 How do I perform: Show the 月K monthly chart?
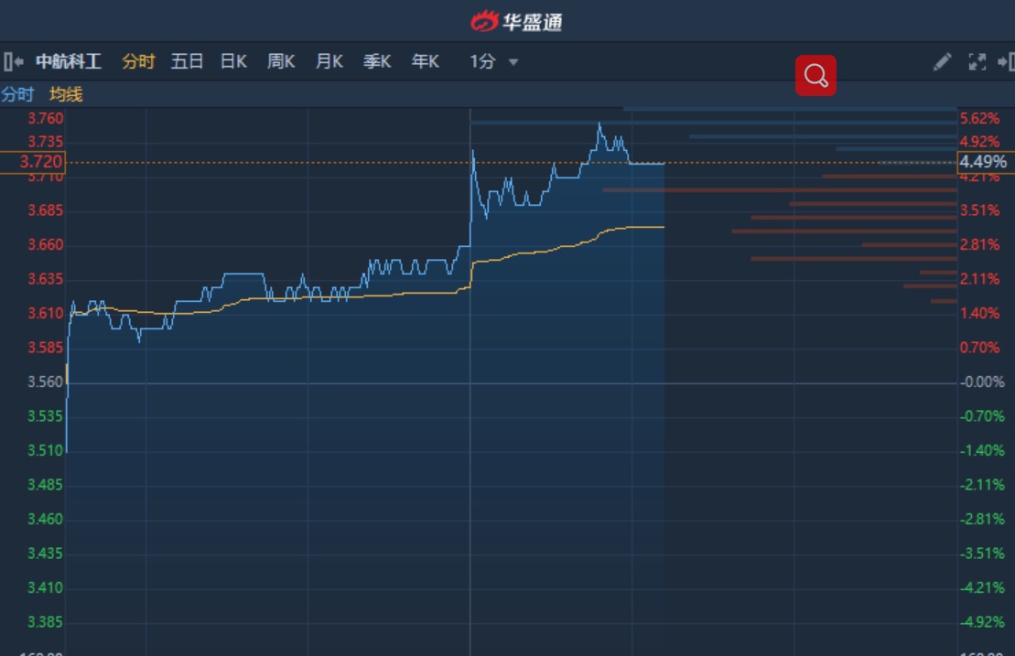pyautogui.click(x=329, y=62)
